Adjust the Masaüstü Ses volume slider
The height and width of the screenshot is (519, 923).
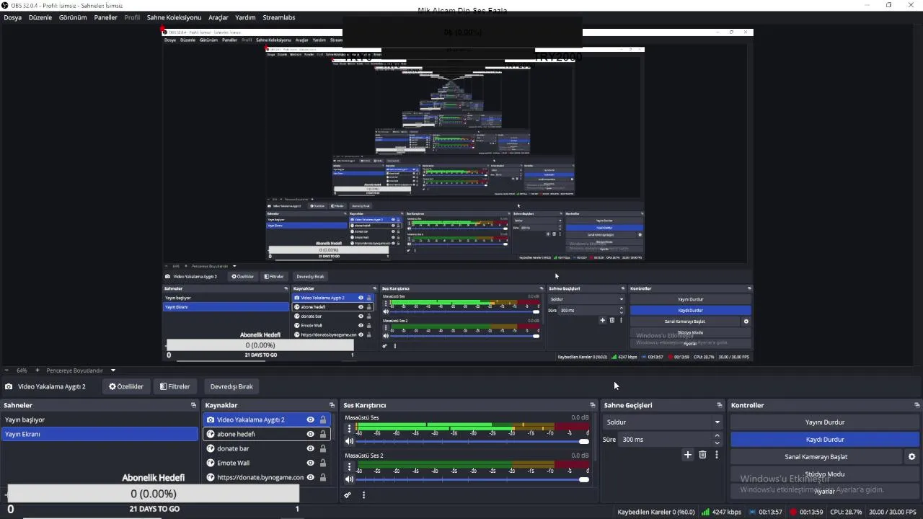(474, 441)
